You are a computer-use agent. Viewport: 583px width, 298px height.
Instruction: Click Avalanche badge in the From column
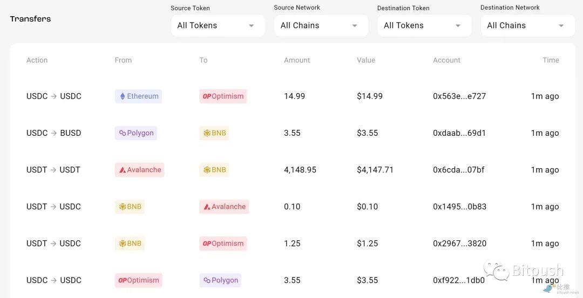click(x=139, y=170)
